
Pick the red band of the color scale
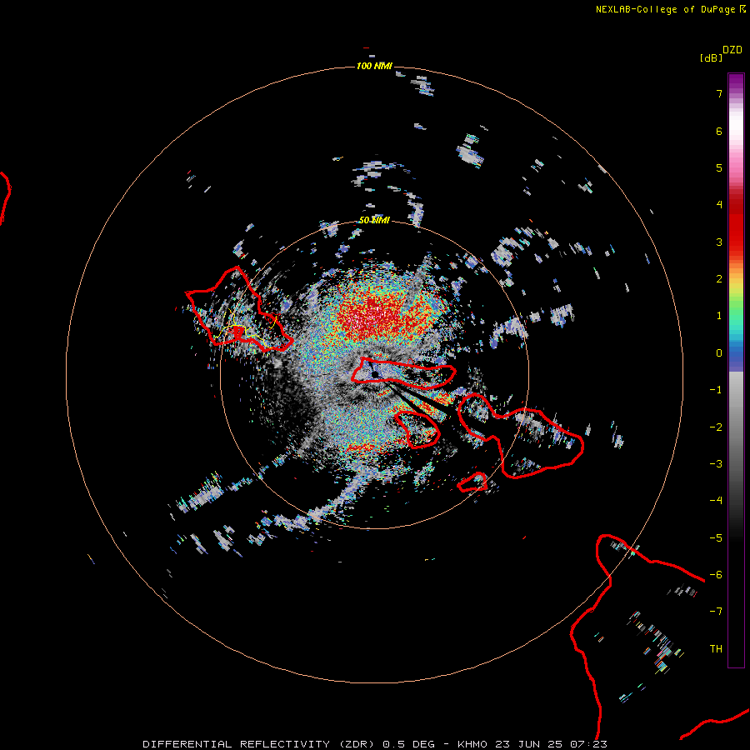pyautogui.click(x=736, y=225)
